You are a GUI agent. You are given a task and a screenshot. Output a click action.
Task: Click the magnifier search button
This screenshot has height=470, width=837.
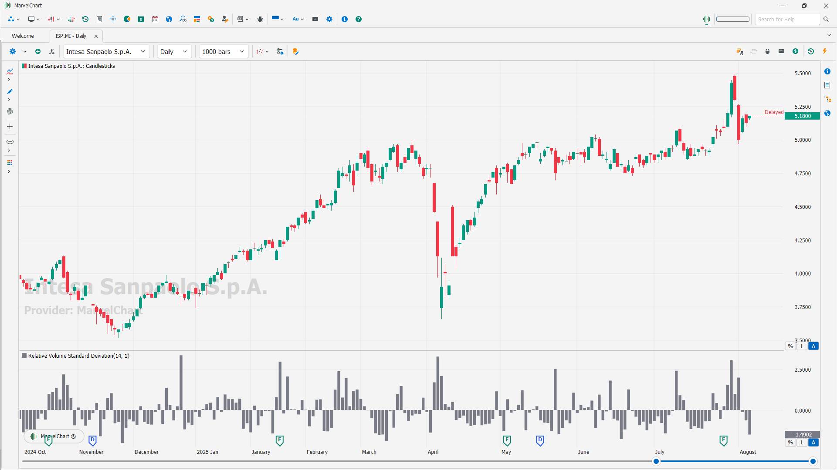coord(826,19)
